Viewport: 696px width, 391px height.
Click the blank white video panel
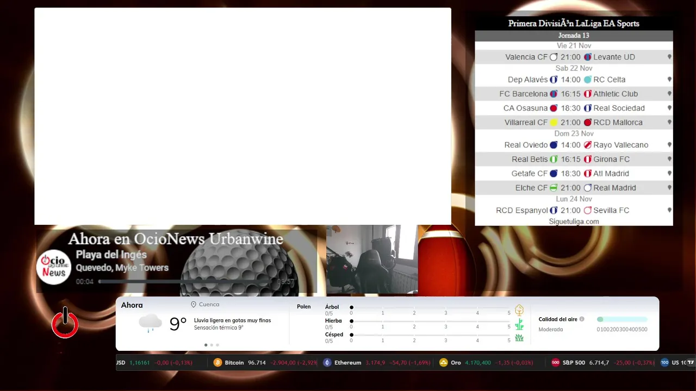[x=243, y=116]
